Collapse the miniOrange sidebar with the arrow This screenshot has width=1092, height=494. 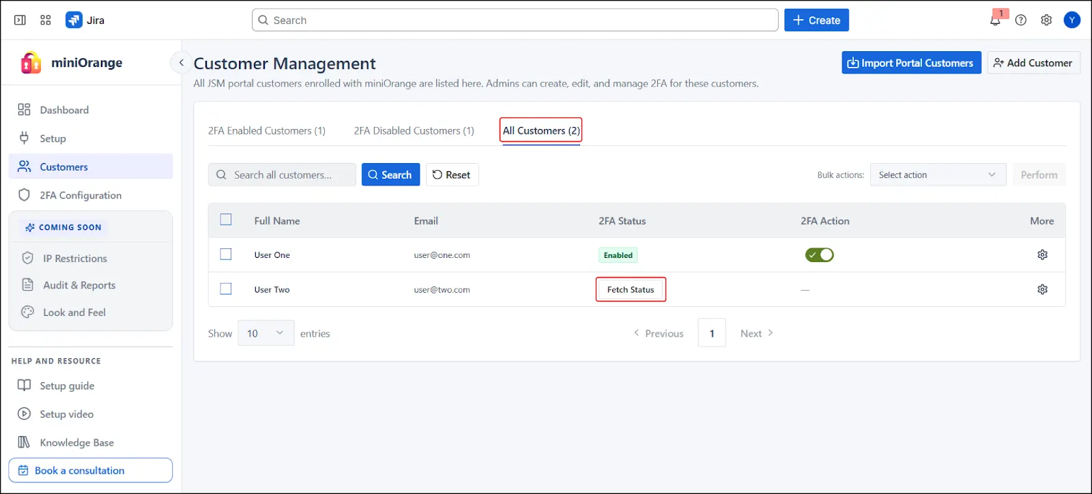[181, 63]
